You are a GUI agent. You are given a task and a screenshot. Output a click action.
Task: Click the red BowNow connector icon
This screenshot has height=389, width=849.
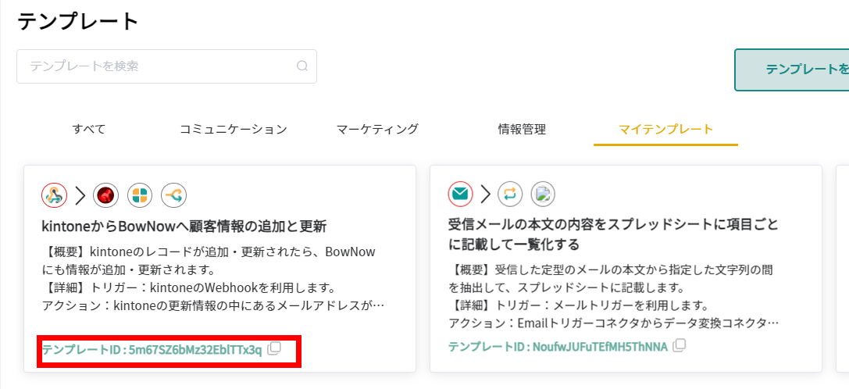105,194
